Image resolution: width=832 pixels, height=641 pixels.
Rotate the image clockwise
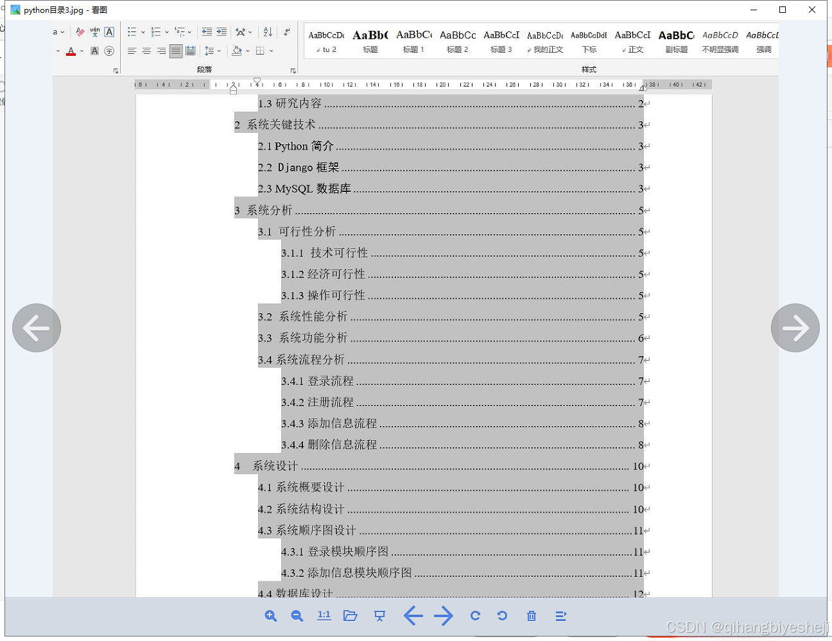point(475,615)
